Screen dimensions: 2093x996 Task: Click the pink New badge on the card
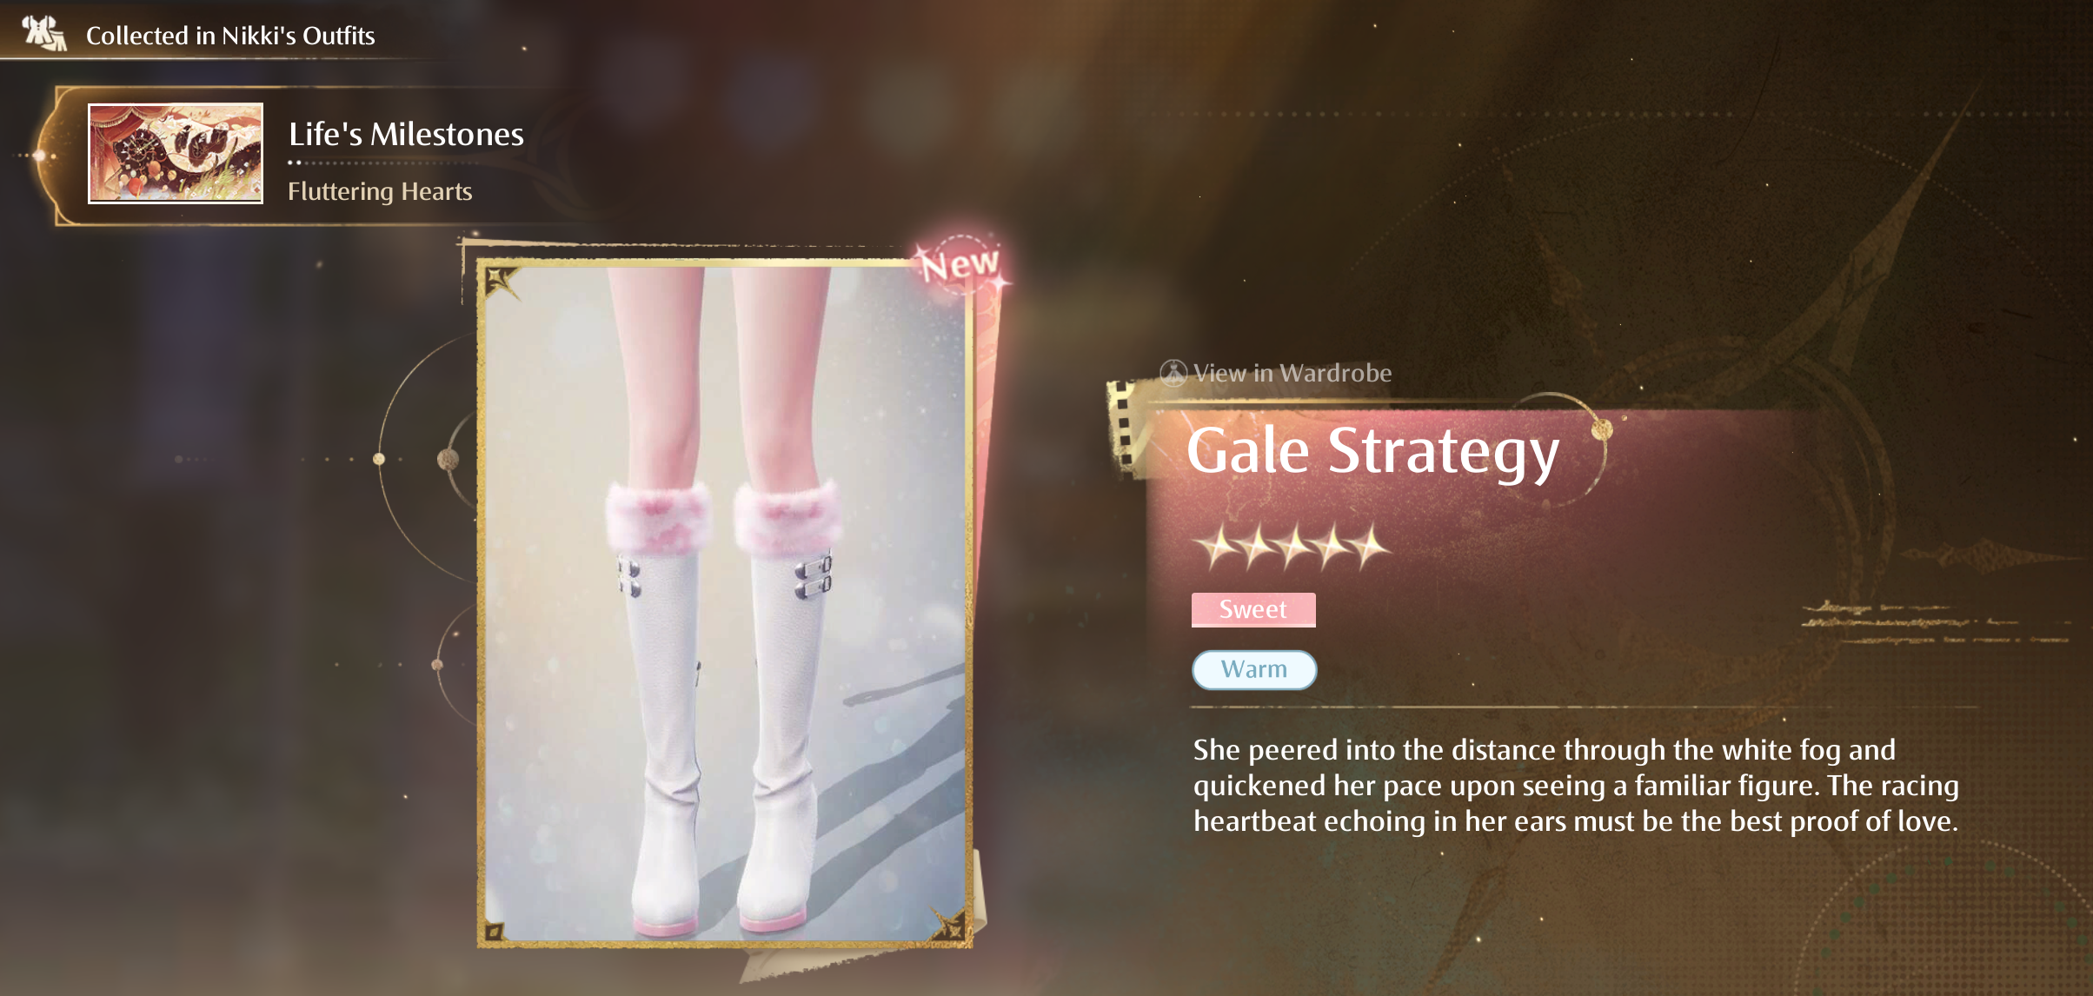click(960, 263)
